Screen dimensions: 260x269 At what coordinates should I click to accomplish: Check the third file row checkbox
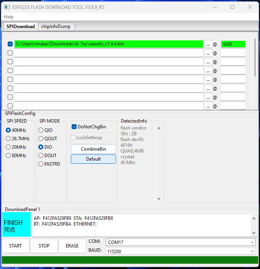[x=10, y=61]
